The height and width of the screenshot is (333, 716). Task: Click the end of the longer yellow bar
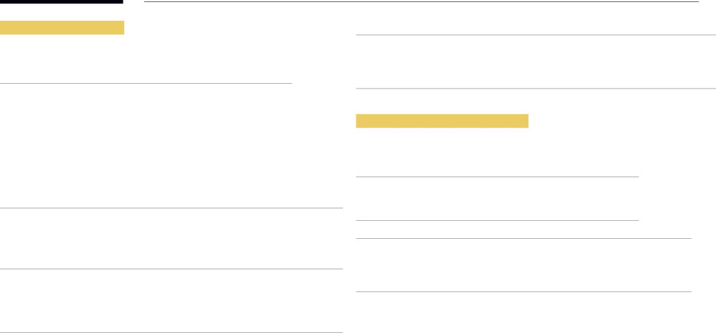click(525, 147)
